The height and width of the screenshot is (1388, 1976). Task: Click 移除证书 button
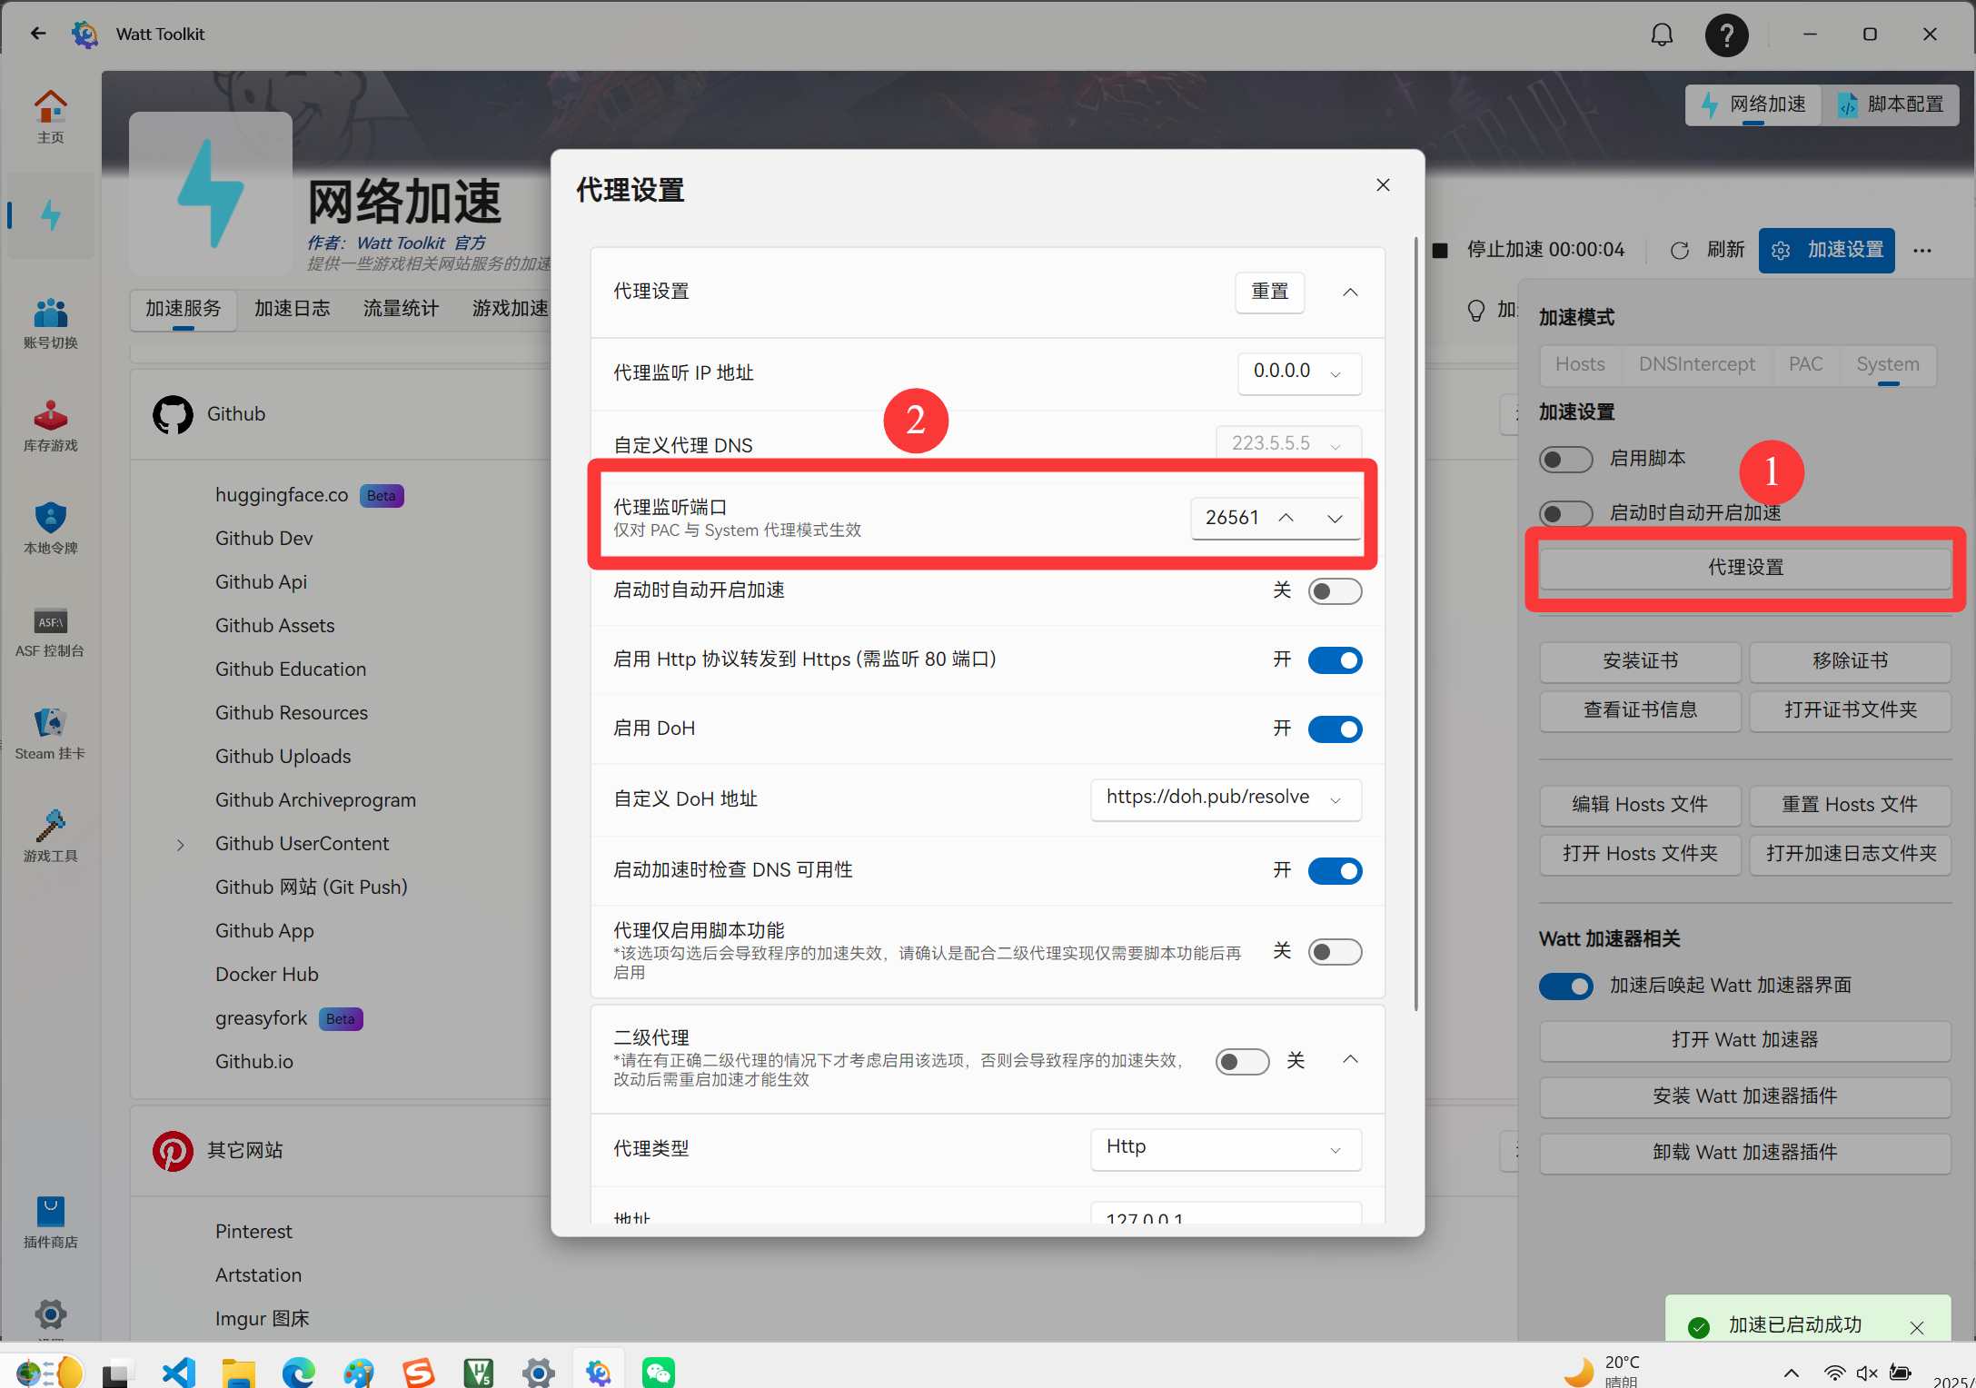click(x=1850, y=661)
